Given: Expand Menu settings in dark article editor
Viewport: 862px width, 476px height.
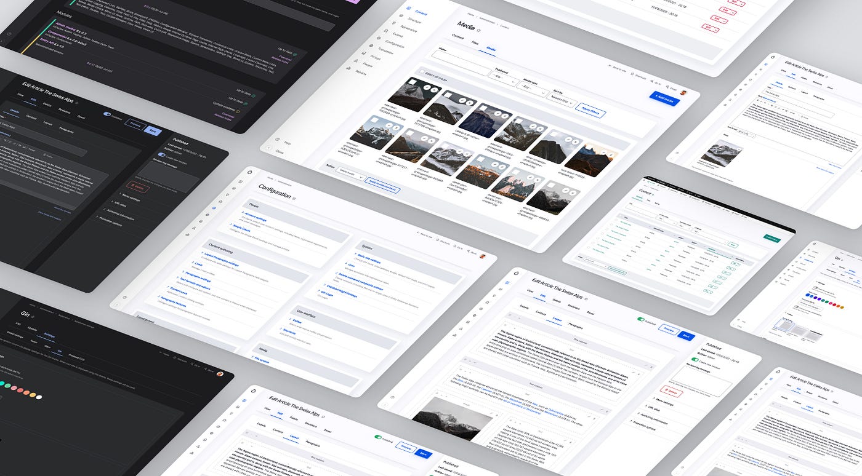Looking at the screenshot, I should [x=130, y=199].
